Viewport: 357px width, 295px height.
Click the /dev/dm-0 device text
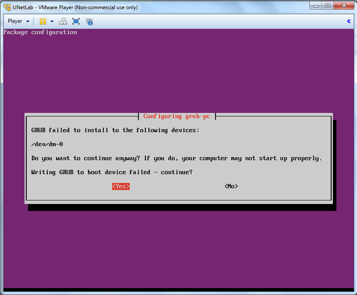click(x=47, y=144)
